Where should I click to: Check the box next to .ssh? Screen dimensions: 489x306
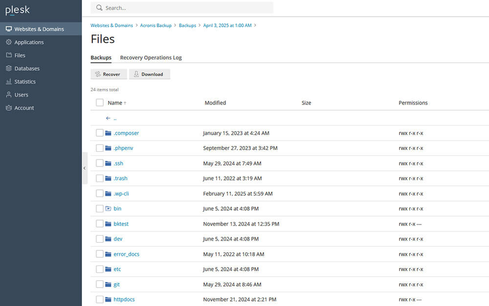coord(100,163)
